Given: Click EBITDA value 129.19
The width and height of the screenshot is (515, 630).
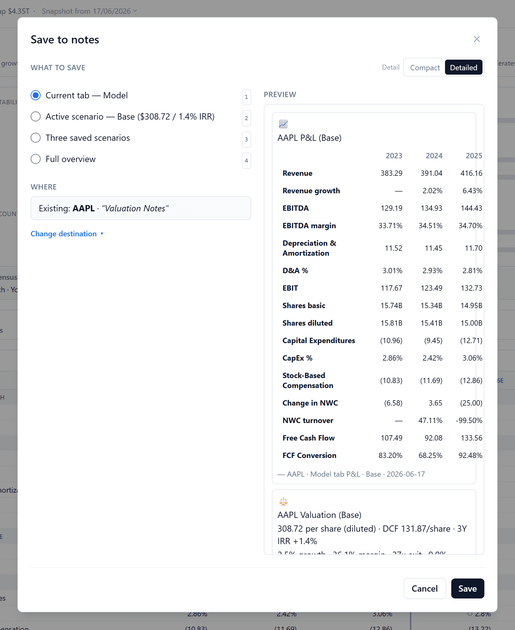Looking at the screenshot, I should [391, 208].
